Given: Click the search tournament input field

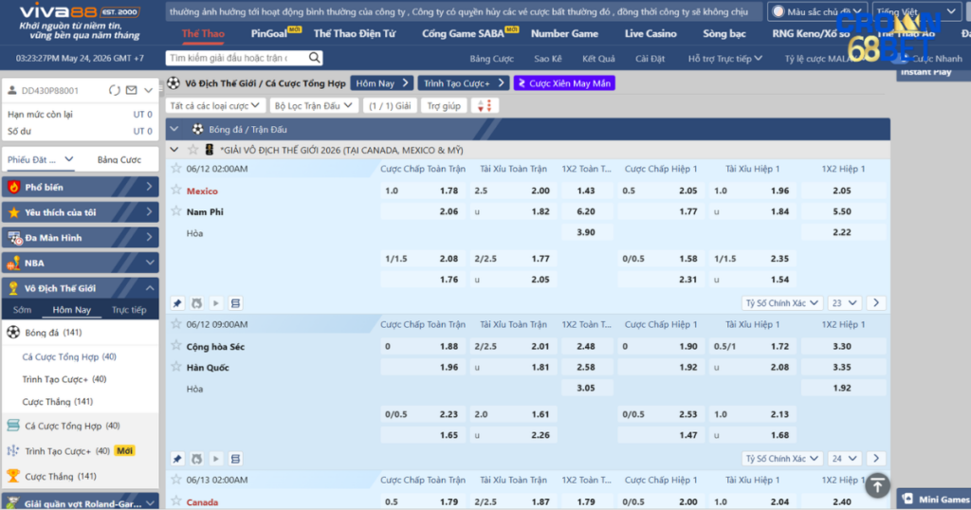Looking at the screenshot, I should pyautogui.click(x=237, y=58).
